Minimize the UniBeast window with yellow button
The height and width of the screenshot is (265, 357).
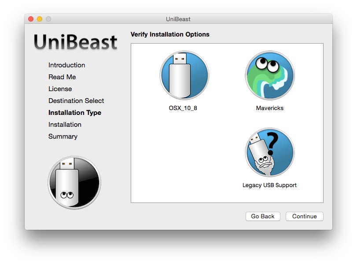coord(40,19)
